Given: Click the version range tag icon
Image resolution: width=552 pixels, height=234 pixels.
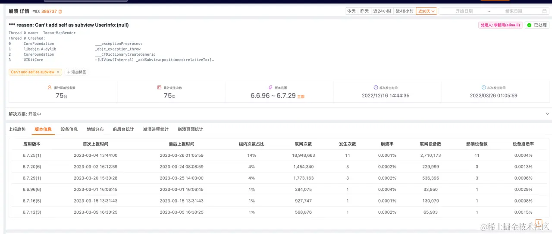Looking at the screenshot, I should coord(270,87).
